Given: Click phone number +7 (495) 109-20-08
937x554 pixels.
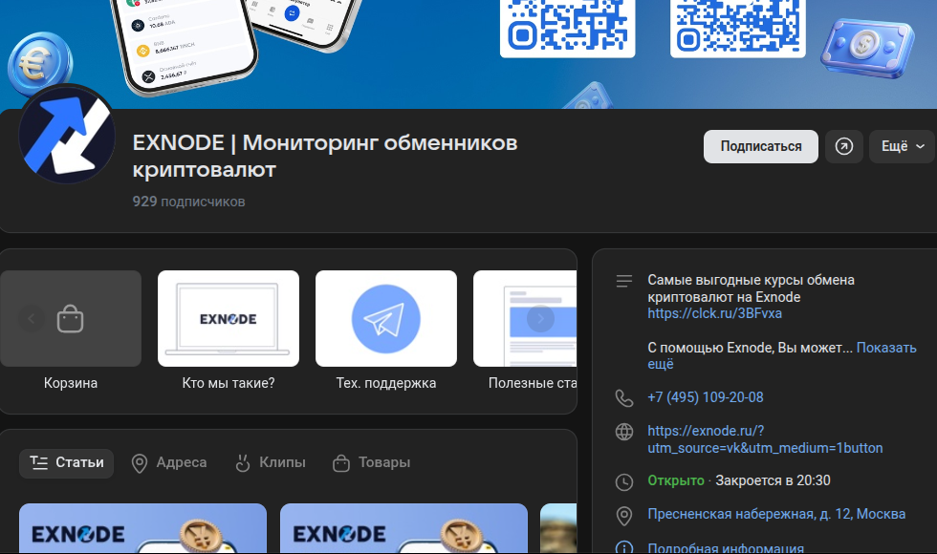Looking at the screenshot, I should 706,397.
